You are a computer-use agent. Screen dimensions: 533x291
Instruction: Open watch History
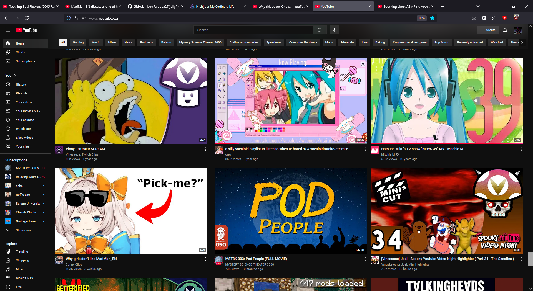25,84
